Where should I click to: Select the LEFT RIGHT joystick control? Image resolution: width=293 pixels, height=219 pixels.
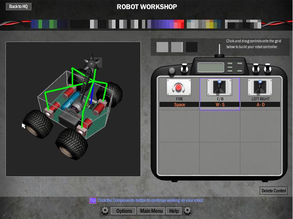[260, 88]
